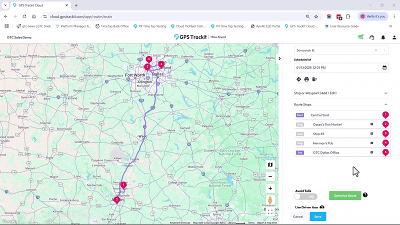400x225 pixels.
Task: Open the User Resource Guide bookmark
Action: tap(341, 26)
